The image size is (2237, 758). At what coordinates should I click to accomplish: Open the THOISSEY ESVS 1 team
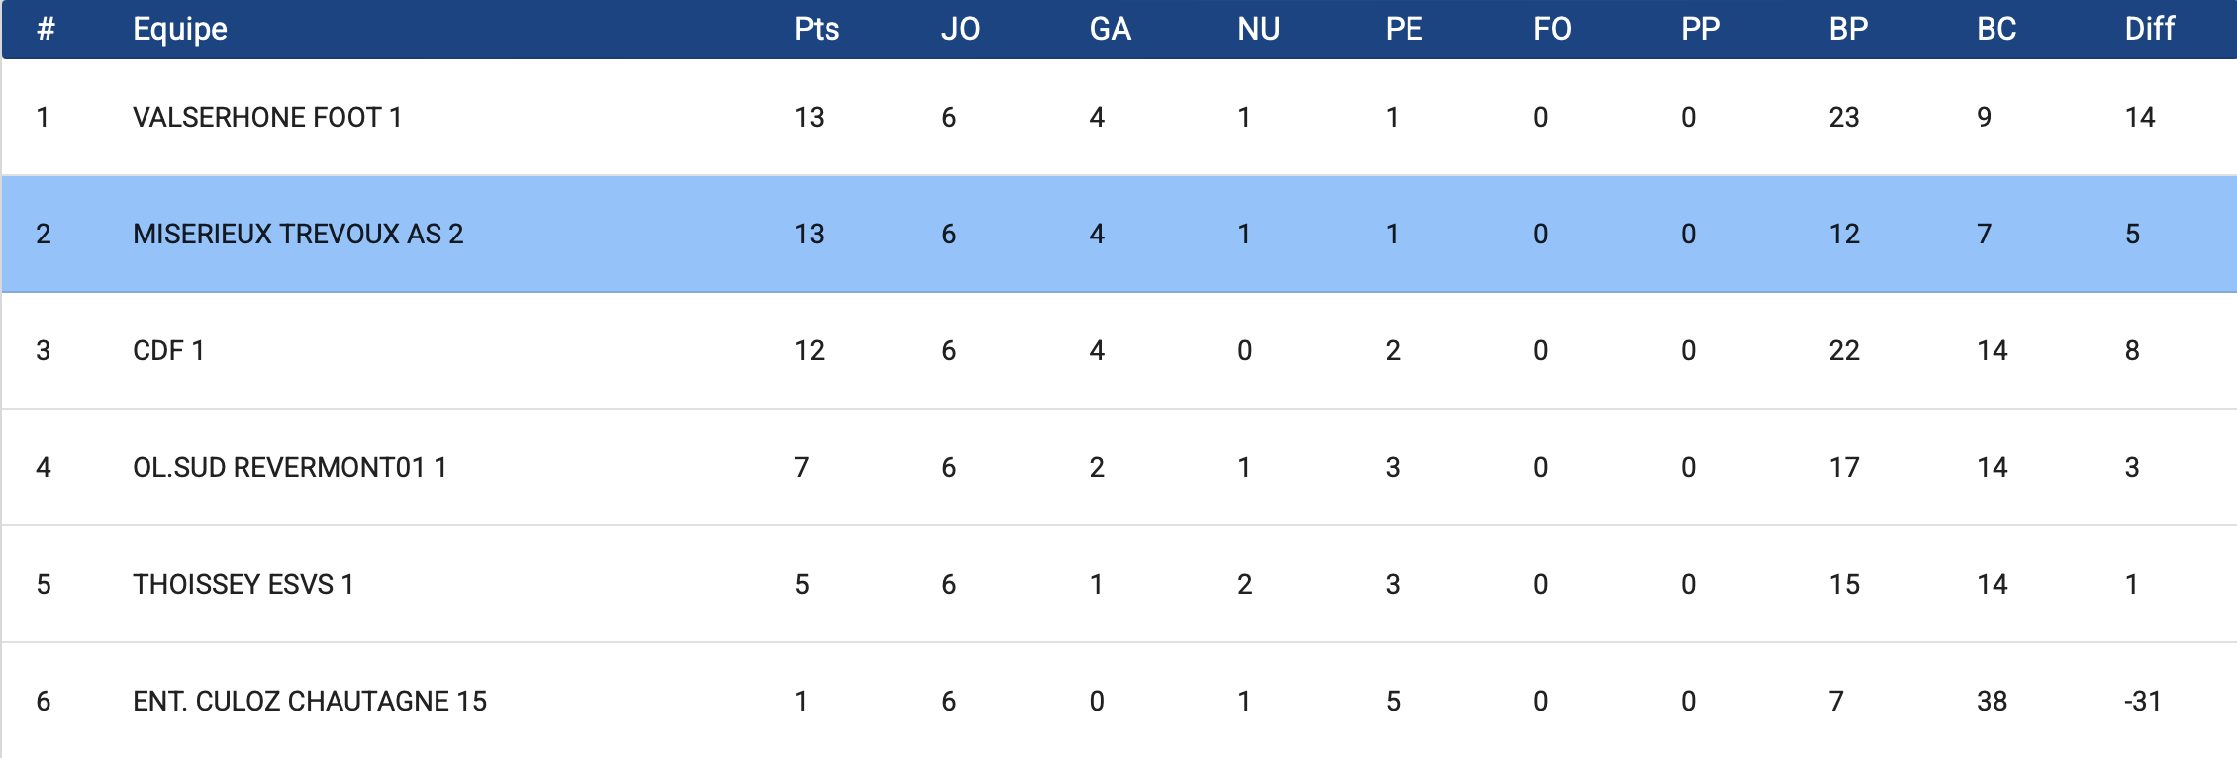point(243,585)
